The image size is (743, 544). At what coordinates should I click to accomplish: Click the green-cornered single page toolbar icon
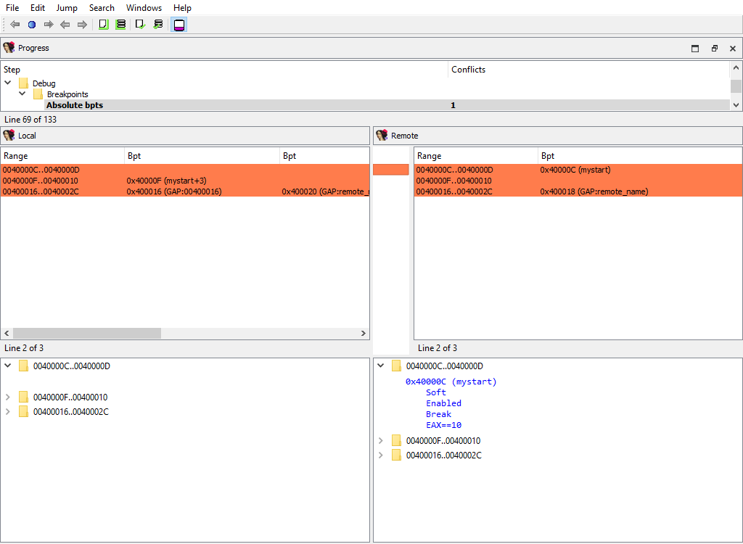tap(103, 25)
